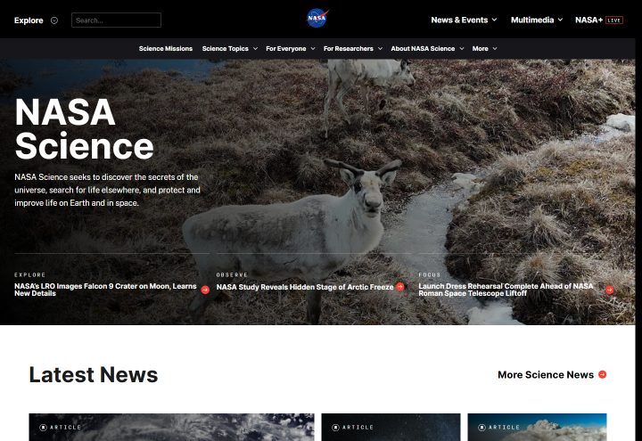This screenshot has width=642, height=441.
Task: Expand For Everyone dropdown chevron
Action: pyautogui.click(x=313, y=49)
